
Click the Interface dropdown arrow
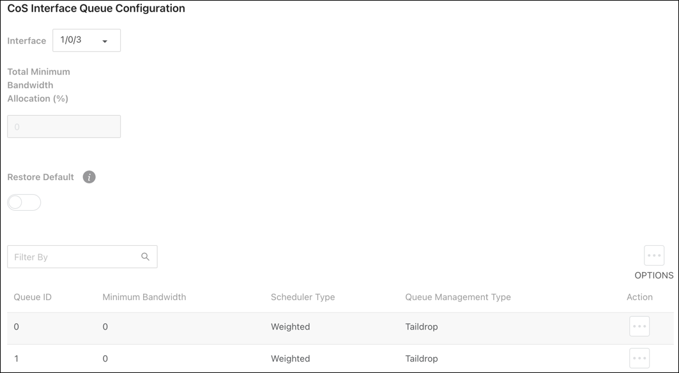[105, 42]
